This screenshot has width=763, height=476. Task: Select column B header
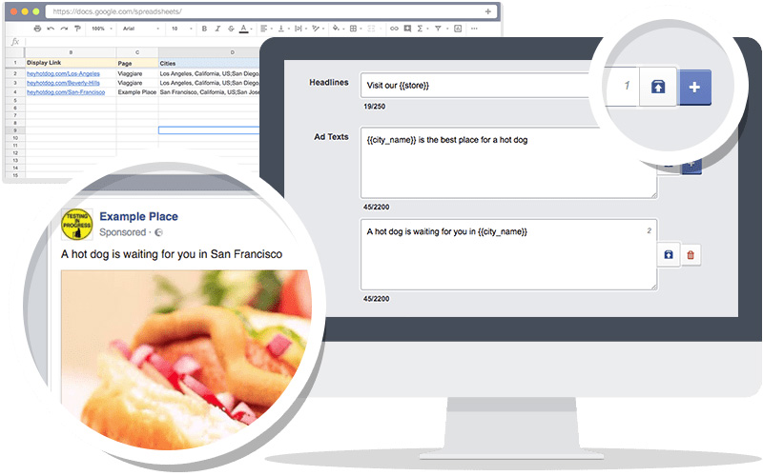coord(71,52)
